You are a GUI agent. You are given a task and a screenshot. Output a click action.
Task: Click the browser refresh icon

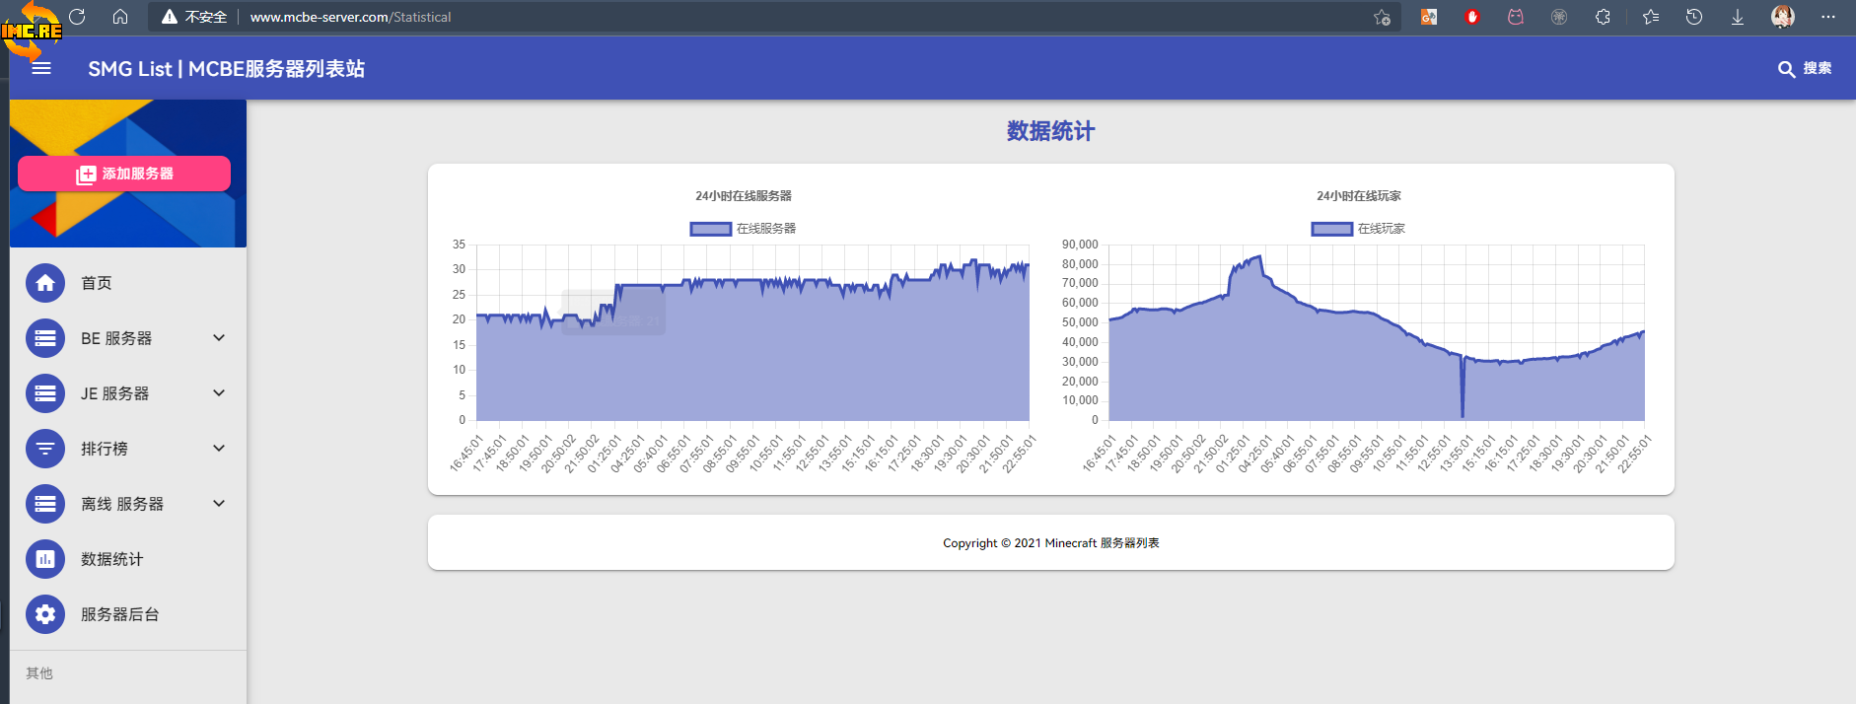tap(77, 17)
